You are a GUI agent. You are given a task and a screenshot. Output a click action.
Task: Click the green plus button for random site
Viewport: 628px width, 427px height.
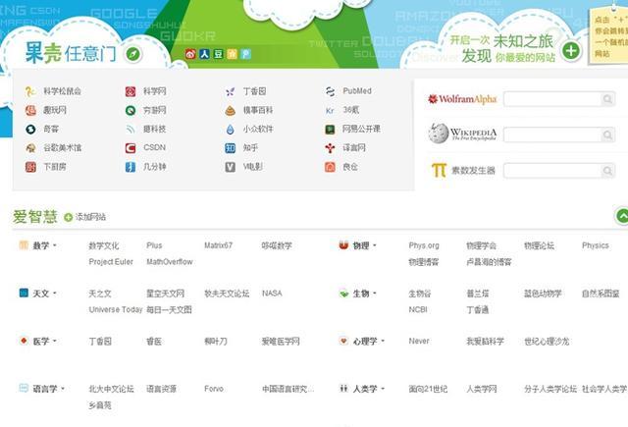coord(571,51)
